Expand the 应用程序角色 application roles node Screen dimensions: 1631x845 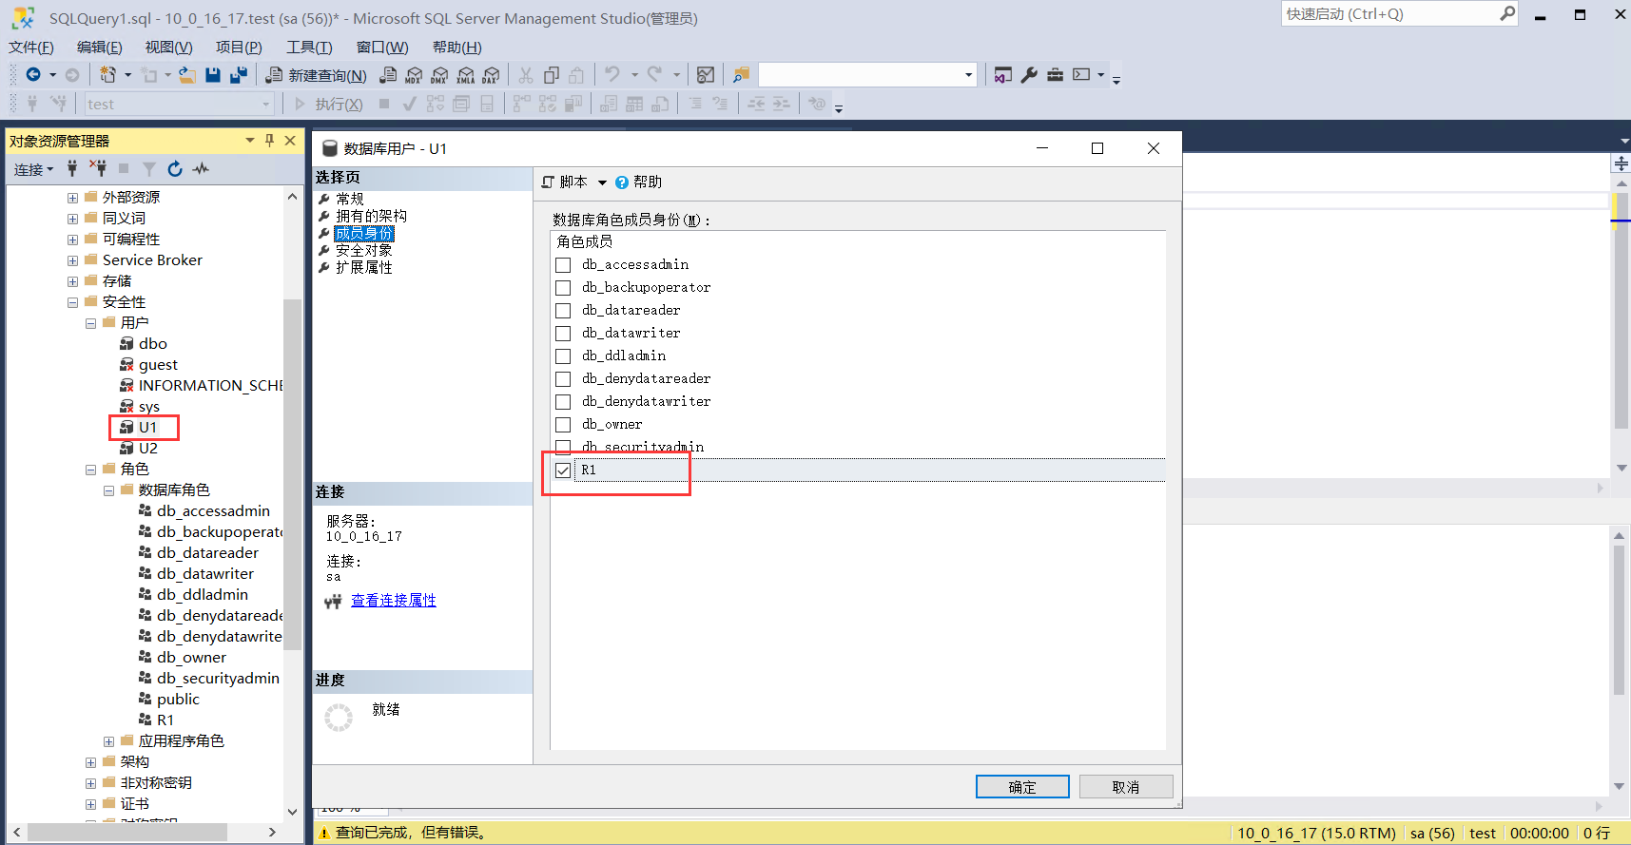108,741
